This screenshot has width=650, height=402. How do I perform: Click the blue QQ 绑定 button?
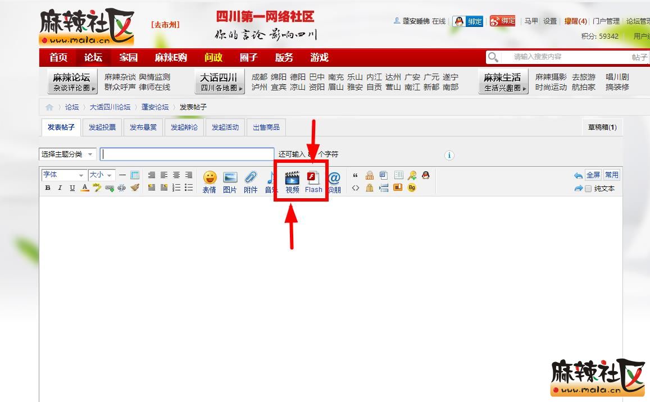coord(468,21)
